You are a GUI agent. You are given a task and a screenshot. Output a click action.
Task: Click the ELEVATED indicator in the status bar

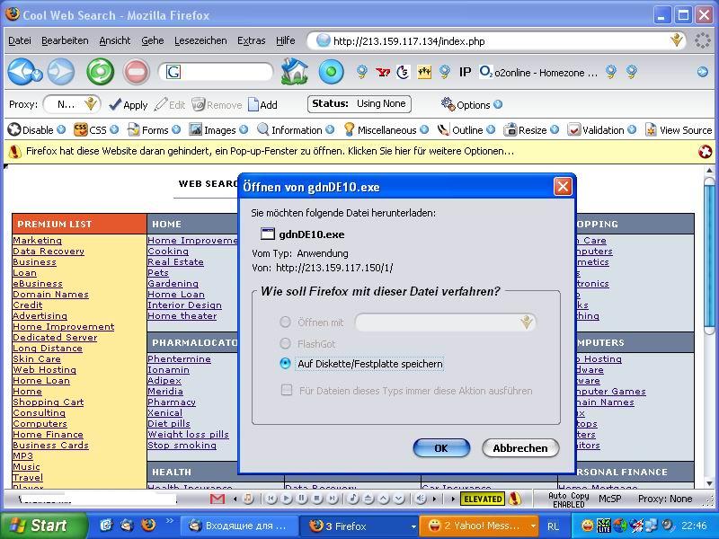(483, 499)
